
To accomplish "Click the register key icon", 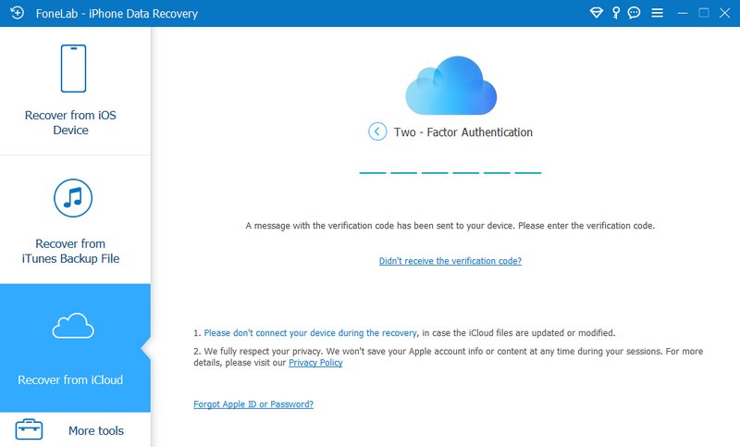I will [x=616, y=13].
